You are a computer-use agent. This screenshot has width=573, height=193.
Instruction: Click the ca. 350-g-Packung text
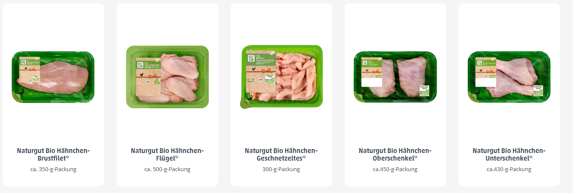(x=54, y=169)
